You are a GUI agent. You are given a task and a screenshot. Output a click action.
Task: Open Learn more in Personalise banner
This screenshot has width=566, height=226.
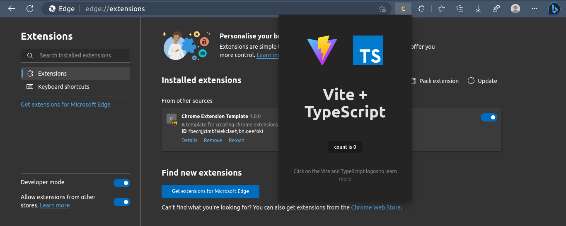(x=268, y=55)
